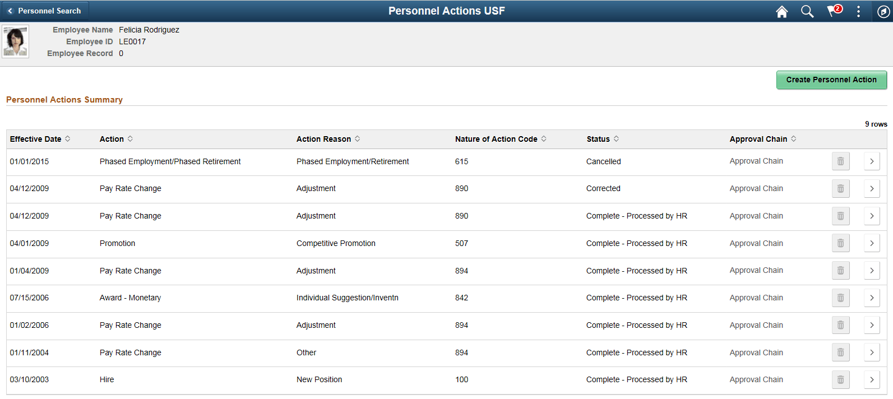Open details arrow for 01/11/2004 row
This screenshot has width=893, height=399.
click(872, 352)
